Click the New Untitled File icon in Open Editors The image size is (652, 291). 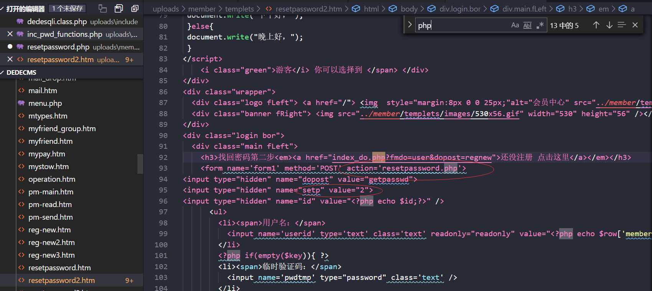click(103, 8)
